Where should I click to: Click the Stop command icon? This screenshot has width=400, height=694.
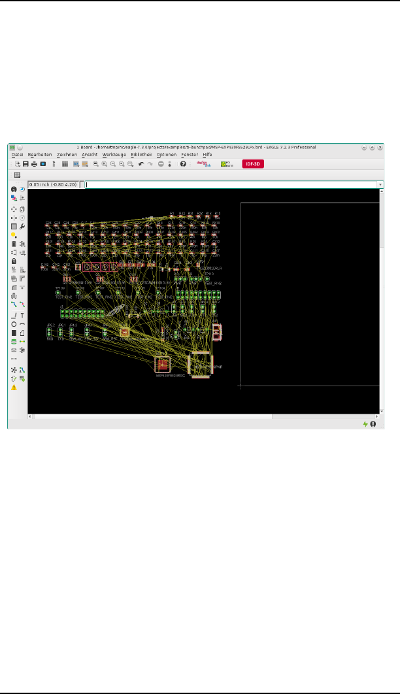161,164
